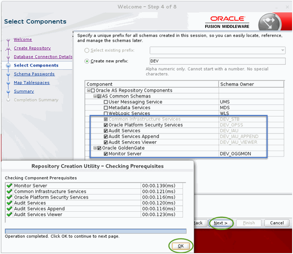Viewport: 293px width, 254px height.
Task: Click the Oracle Fusion Middleware logo
Action: [x=227, y=22]
